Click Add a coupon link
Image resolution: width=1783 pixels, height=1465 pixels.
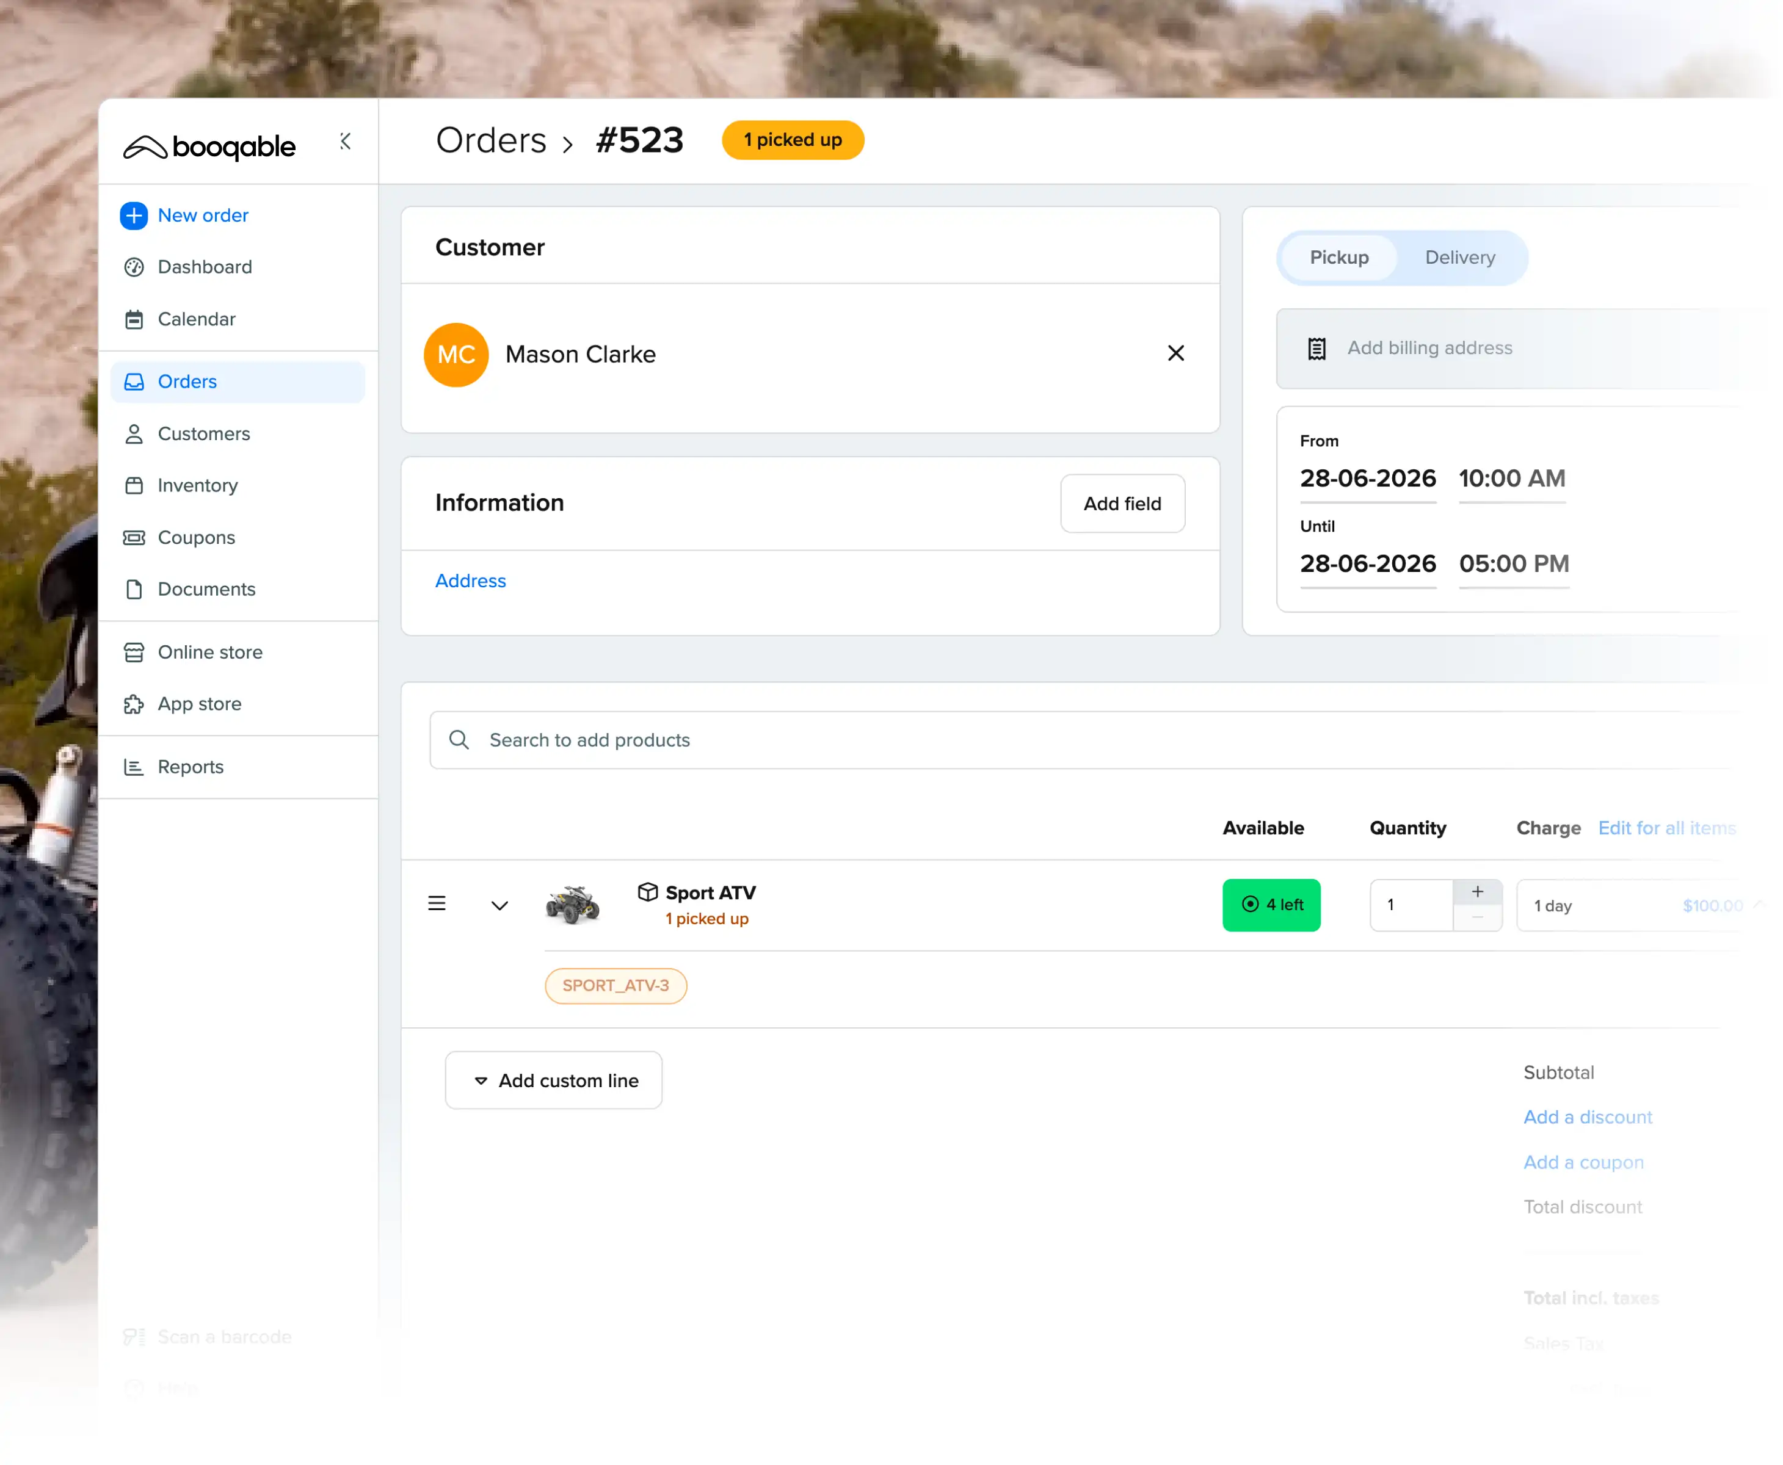pos(1583,1162)
